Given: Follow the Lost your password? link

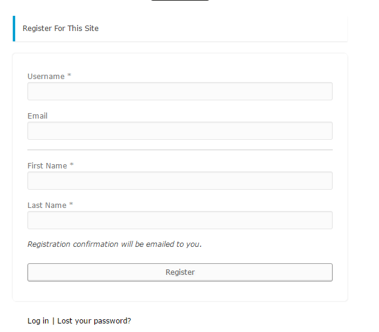Looking at the screenshot, I should 94,321.
